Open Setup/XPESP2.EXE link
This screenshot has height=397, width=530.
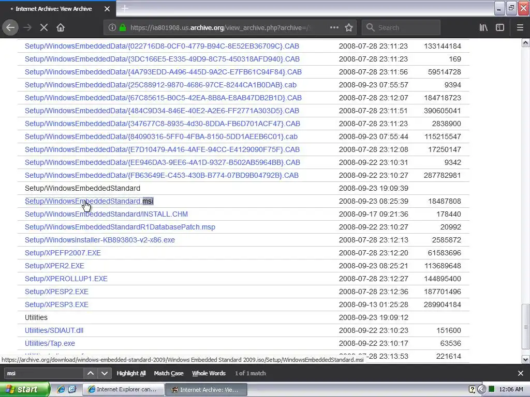(56, 292)
